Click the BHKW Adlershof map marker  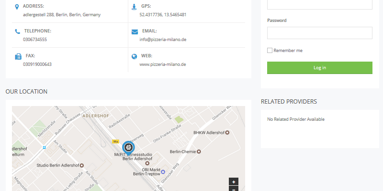(227, 132)
